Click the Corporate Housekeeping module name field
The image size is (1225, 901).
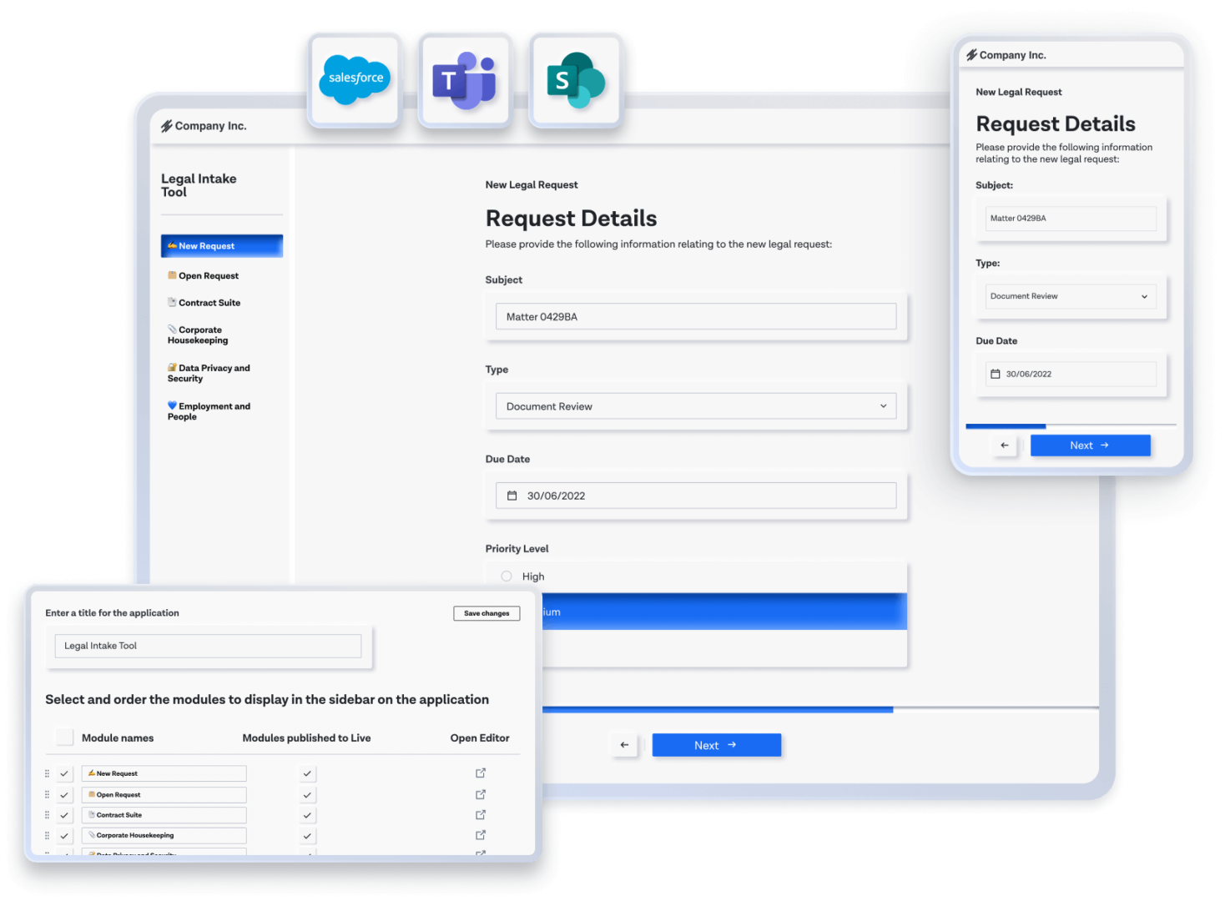pyautogui.click(x=164, y=835)
